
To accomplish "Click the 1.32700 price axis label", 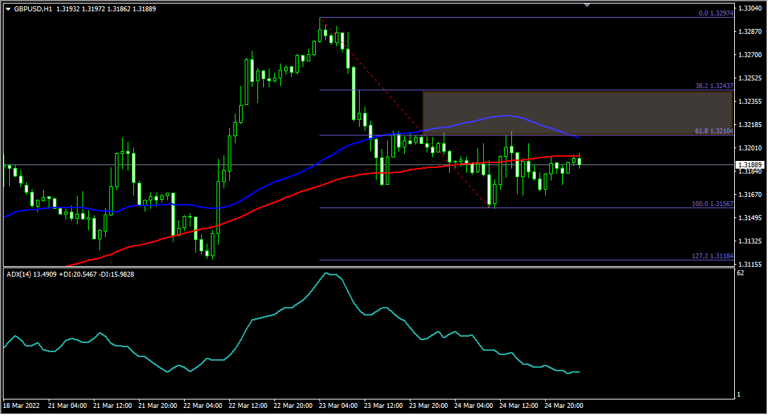I will [750, 55].
